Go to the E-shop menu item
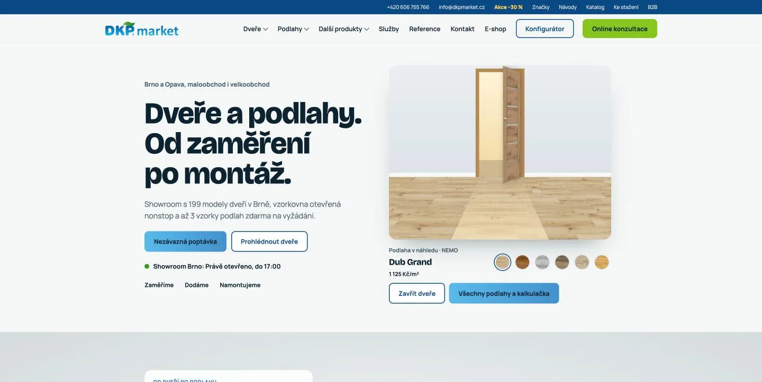762x382 pixels. tap(495, 29)
